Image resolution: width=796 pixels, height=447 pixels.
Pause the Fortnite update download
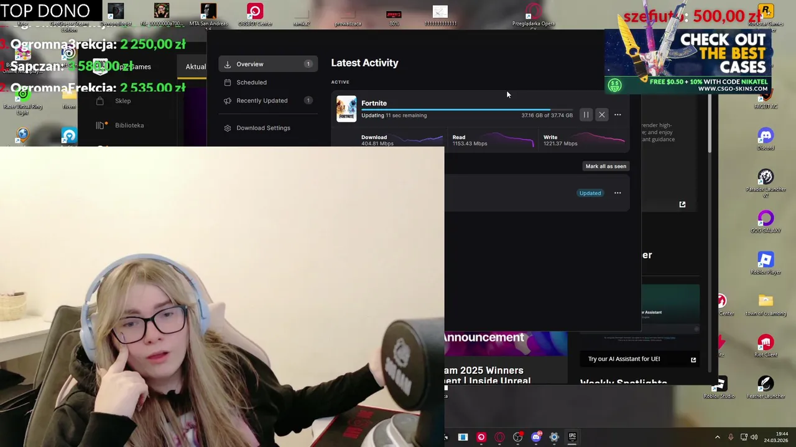586,115
